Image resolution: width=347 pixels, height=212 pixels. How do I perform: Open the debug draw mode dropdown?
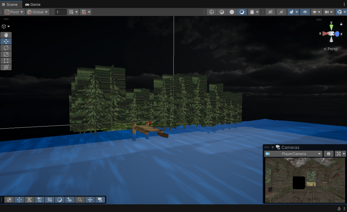click(257, 12)
